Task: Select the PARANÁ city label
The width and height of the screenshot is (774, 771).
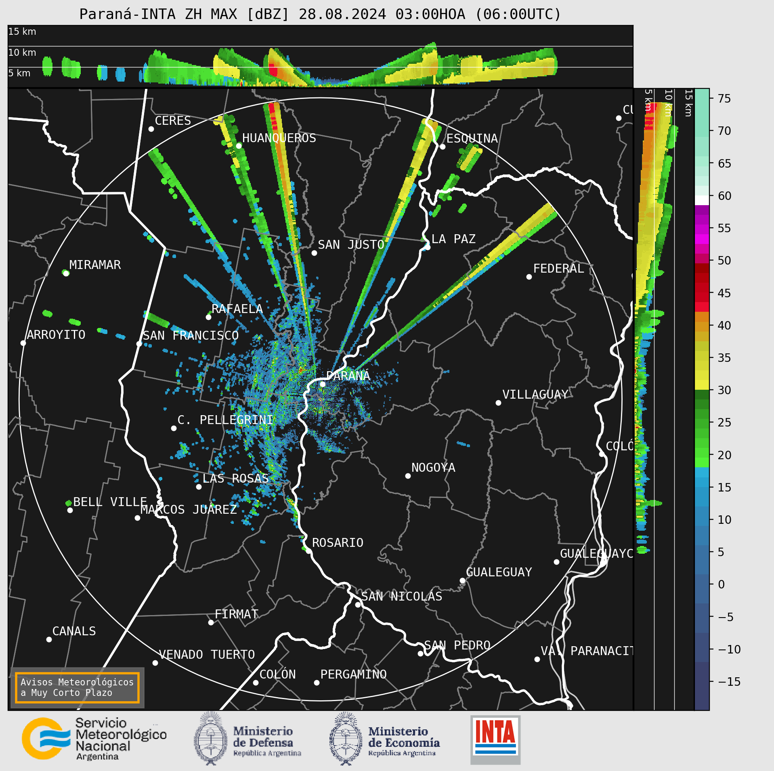Action: click(348, 376)
